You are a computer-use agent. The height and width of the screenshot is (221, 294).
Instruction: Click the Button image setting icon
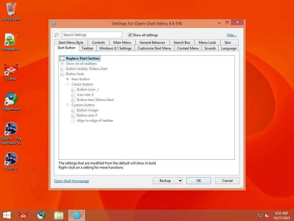coord(73,110)
